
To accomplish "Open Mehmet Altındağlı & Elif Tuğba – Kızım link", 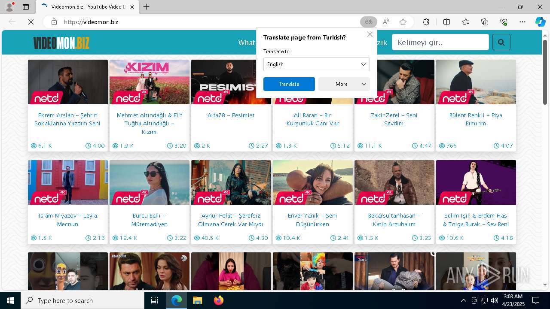I will [150, 124].
